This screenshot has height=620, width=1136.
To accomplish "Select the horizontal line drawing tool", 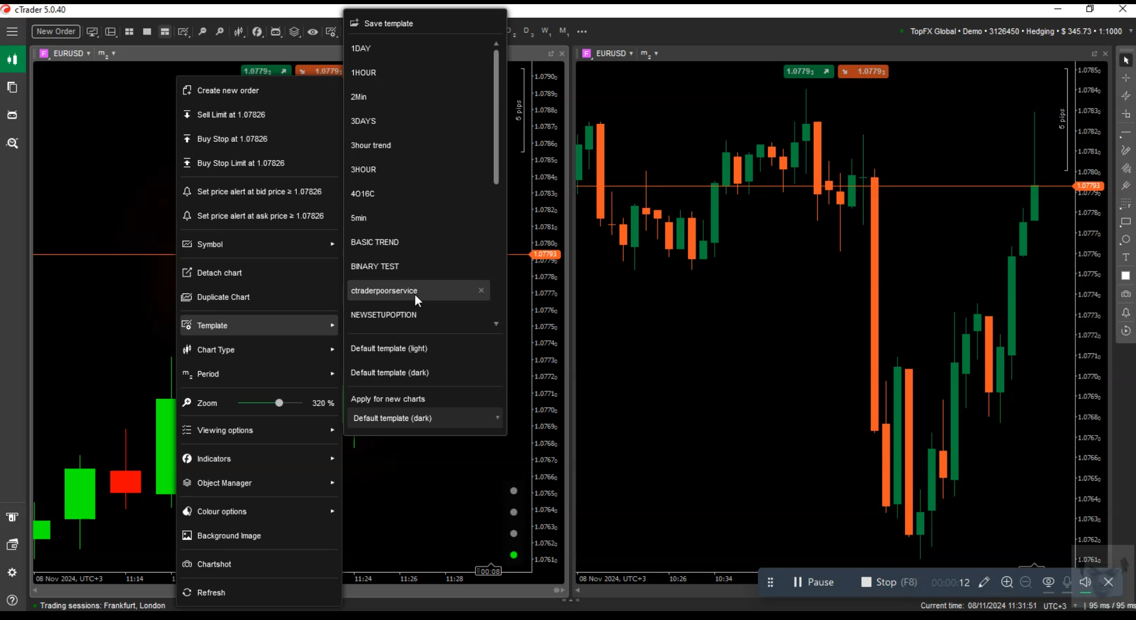I will tap(1126, 133).
